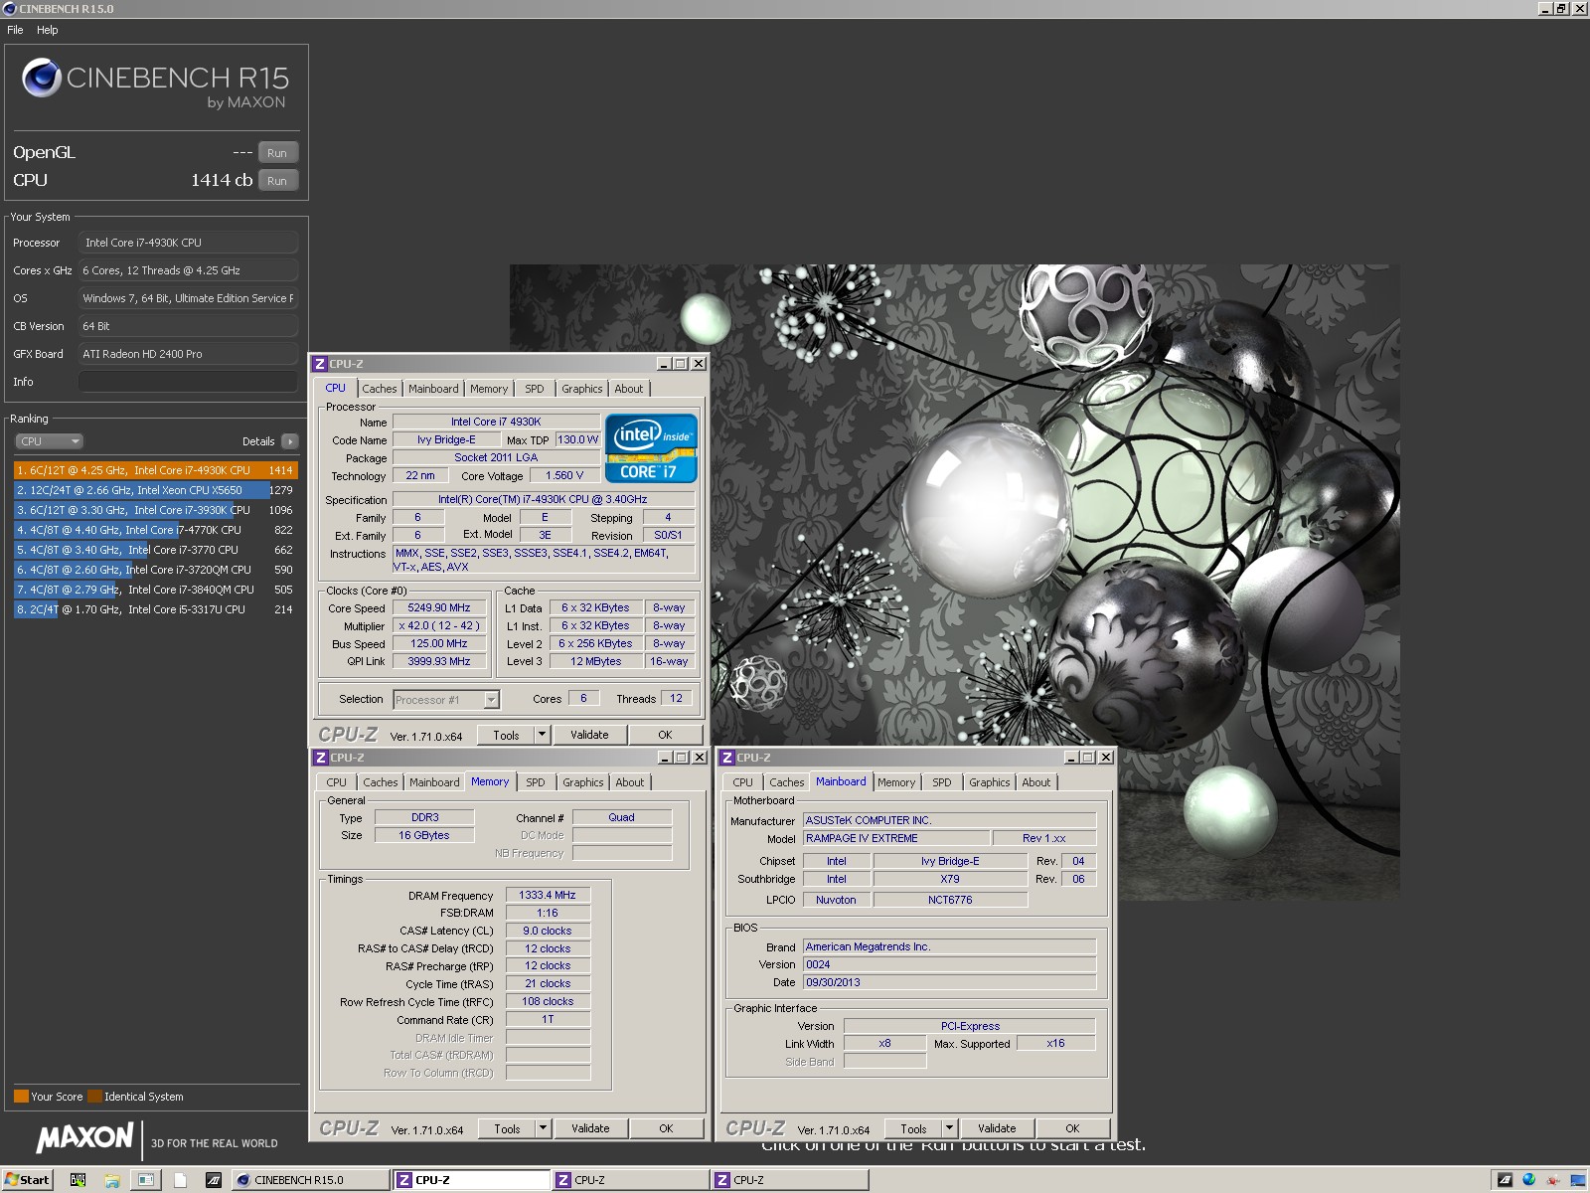Open the File menu
The height and width of the screenshot is (1193, 1590).
(x=15, y=30)
